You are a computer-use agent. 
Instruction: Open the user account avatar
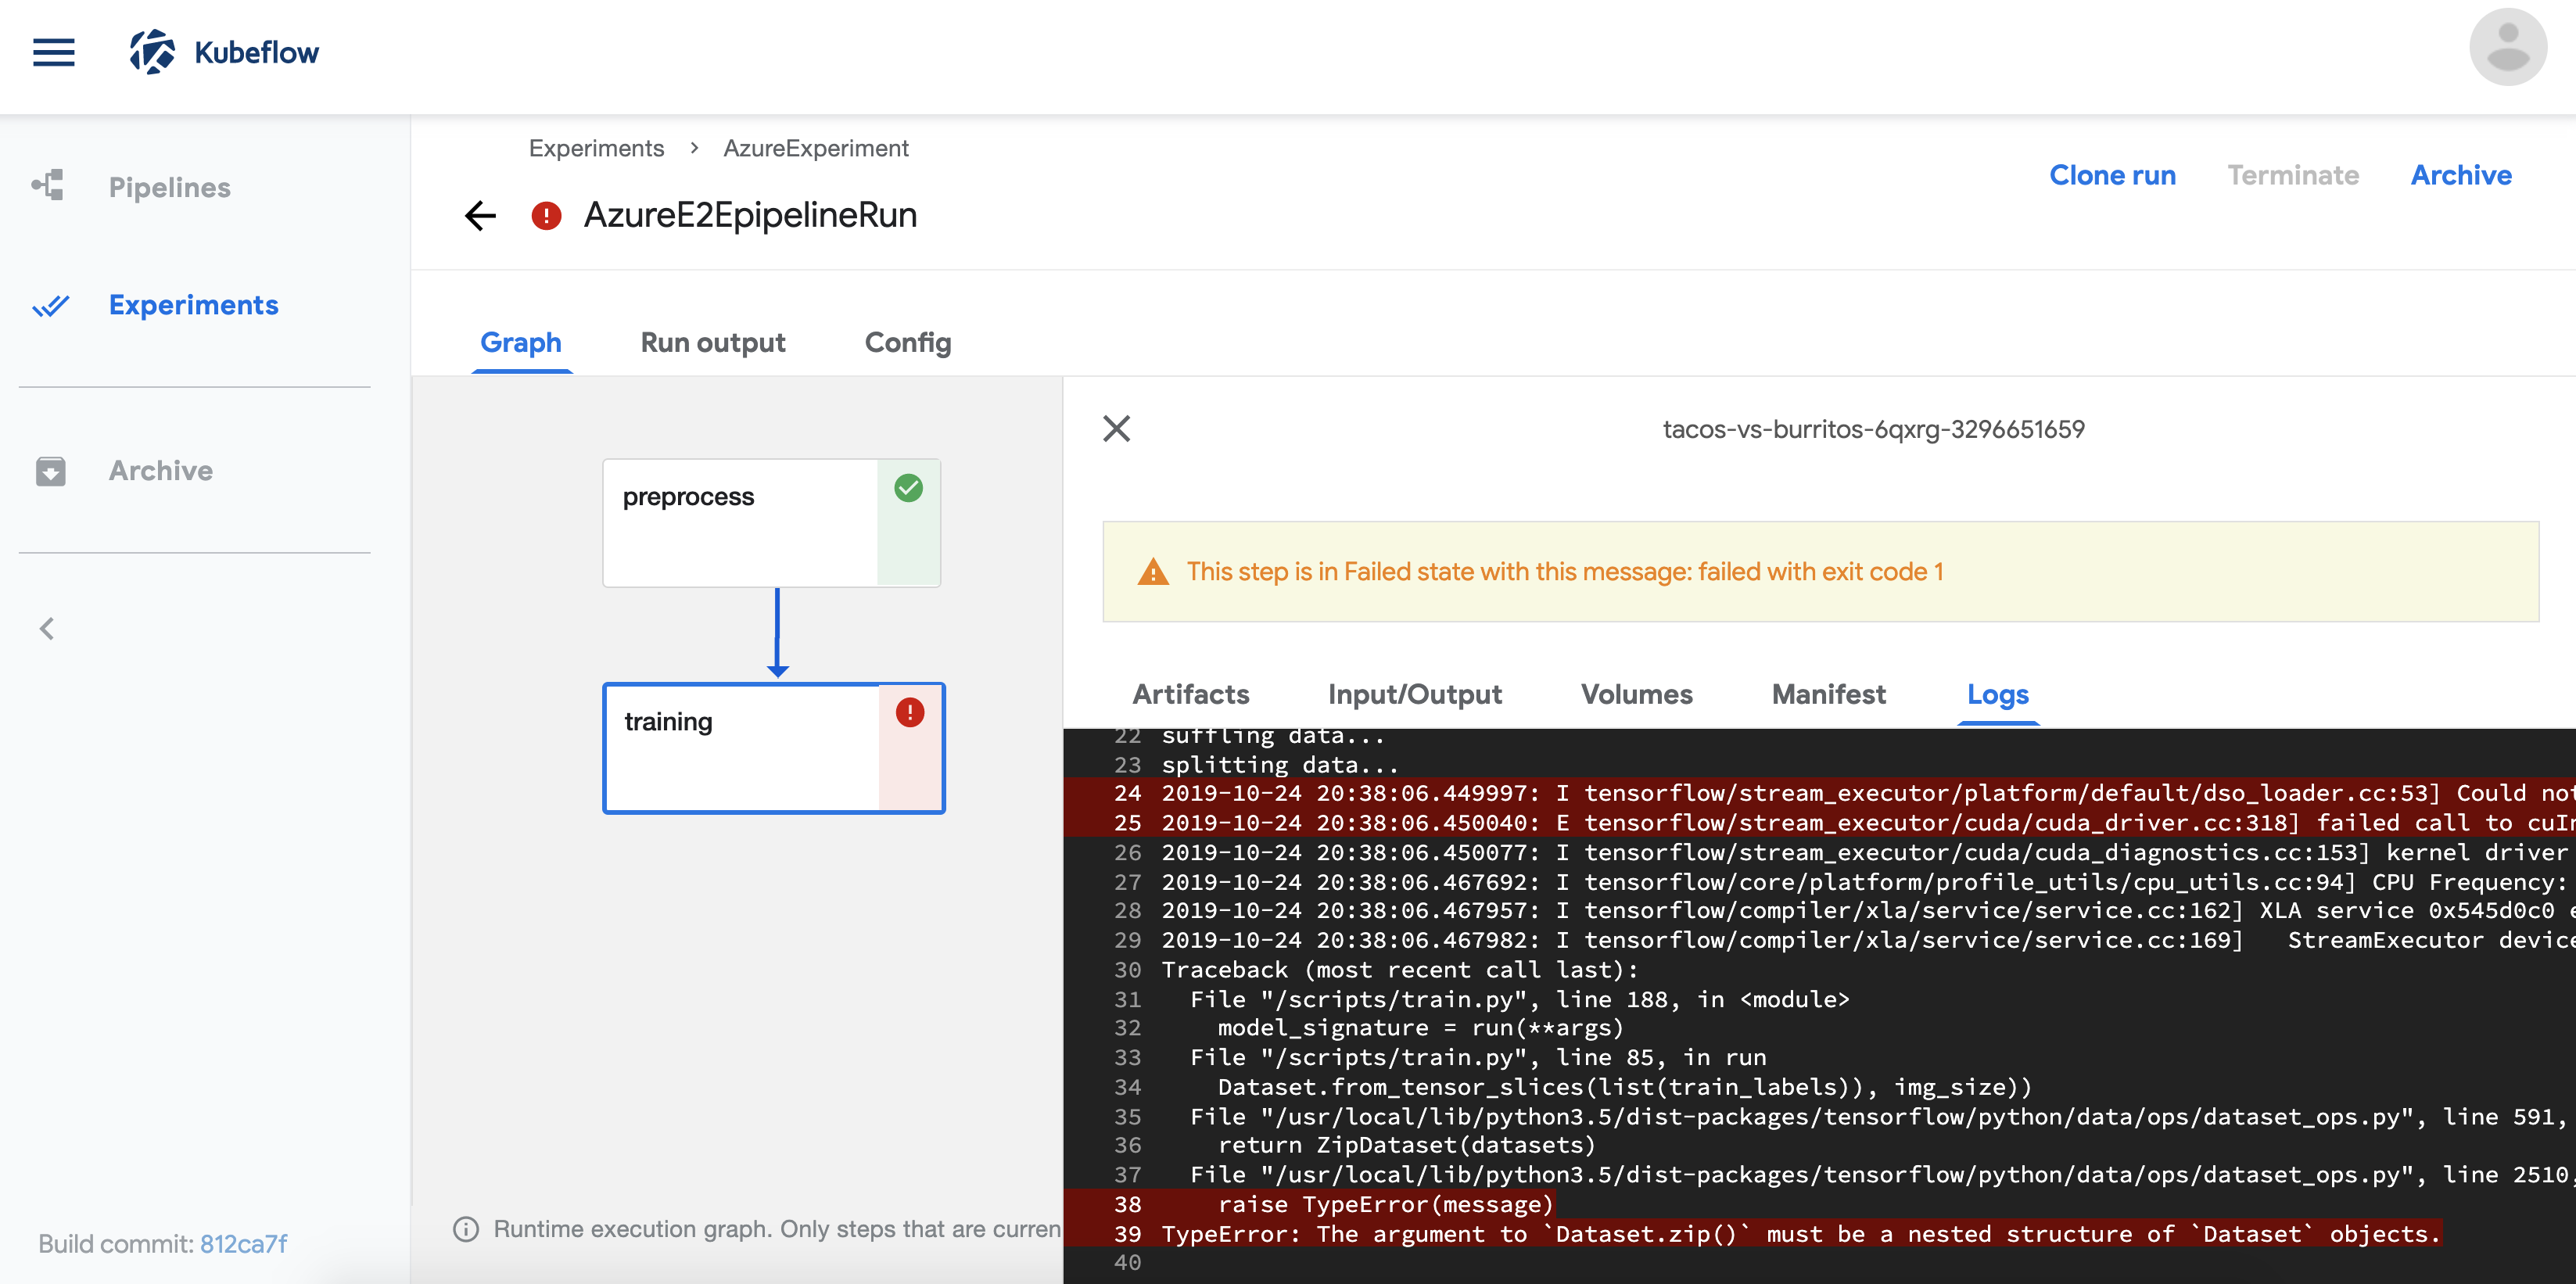pyautogui.click(x=2508, y=47)
